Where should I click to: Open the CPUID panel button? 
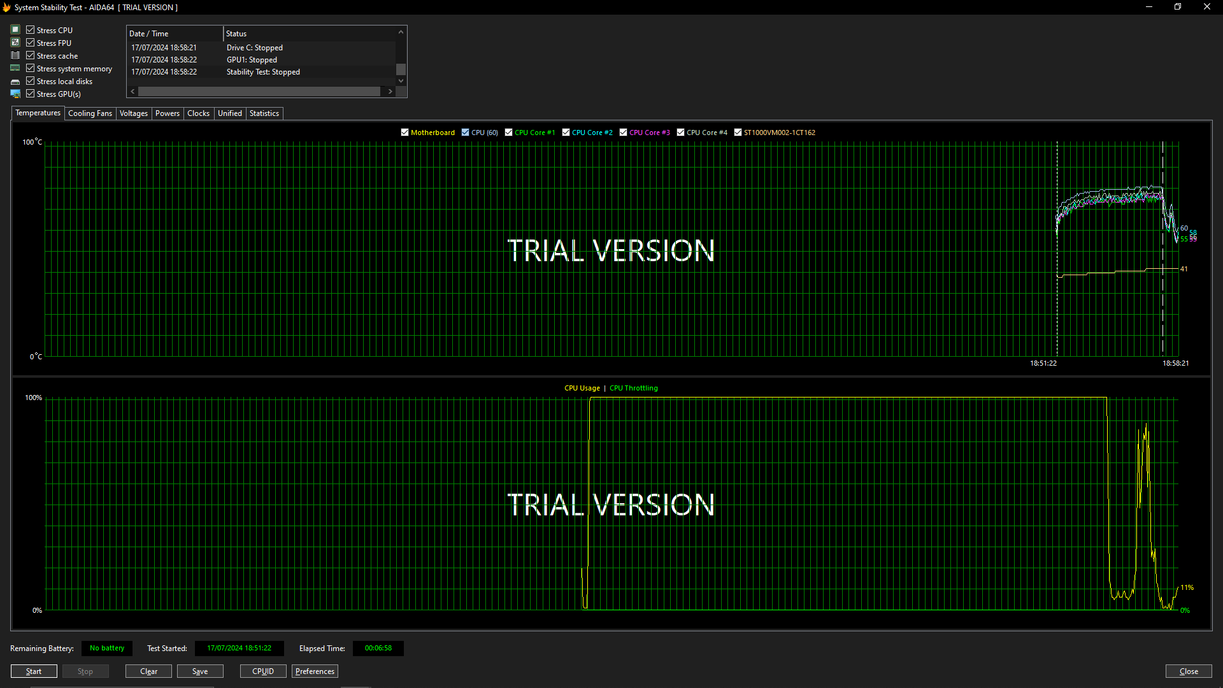[263, 671]
